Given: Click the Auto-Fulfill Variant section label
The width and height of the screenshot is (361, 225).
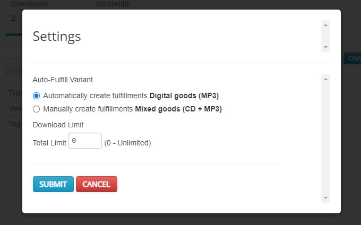Looking at the screenshot, I should (63, 80).
